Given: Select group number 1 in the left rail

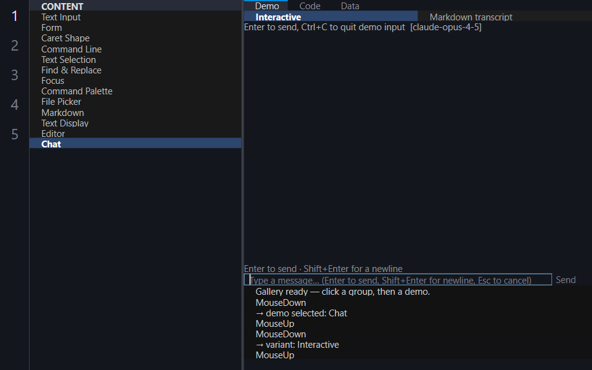Looking at the screenshot, I should [x=14, y=16].
